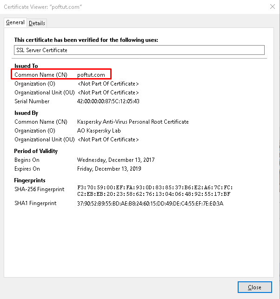Select the SHA1 fingerprint value starting 37:90
This screenshot has height=299, width=280.
(150, 204)
